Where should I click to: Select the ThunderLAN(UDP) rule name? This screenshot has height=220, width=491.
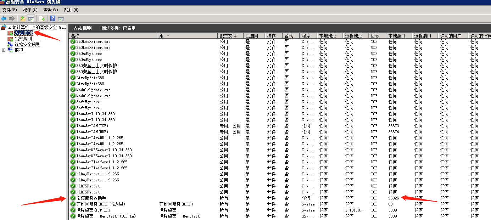click(x=92, y=132)
